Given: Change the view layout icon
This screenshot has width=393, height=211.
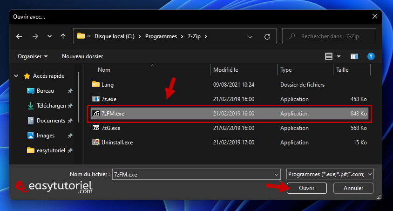Looking at the screenshot, I should 329,56.
